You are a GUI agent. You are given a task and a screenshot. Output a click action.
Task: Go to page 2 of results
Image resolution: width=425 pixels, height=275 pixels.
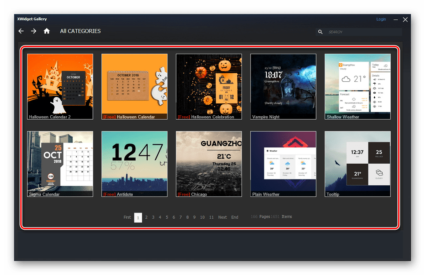click(146, 217)
